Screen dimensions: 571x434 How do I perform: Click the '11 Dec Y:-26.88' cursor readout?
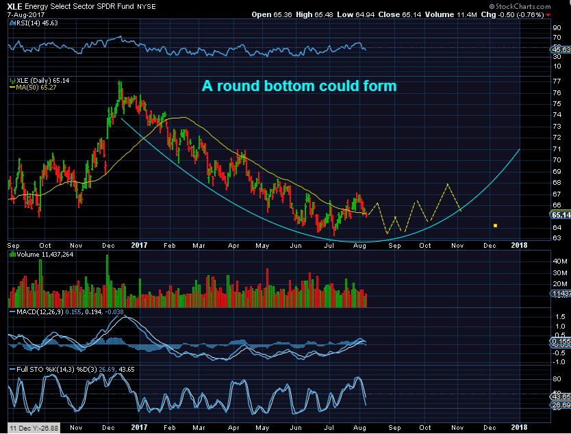click(x=34, y=428)
